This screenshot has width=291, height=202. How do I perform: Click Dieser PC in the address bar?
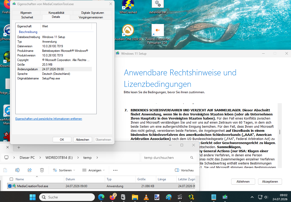[x=27, y=158]
